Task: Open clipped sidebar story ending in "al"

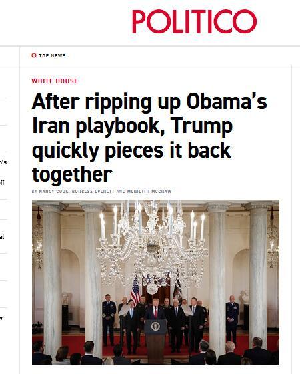Action: [x=2, y=237]
